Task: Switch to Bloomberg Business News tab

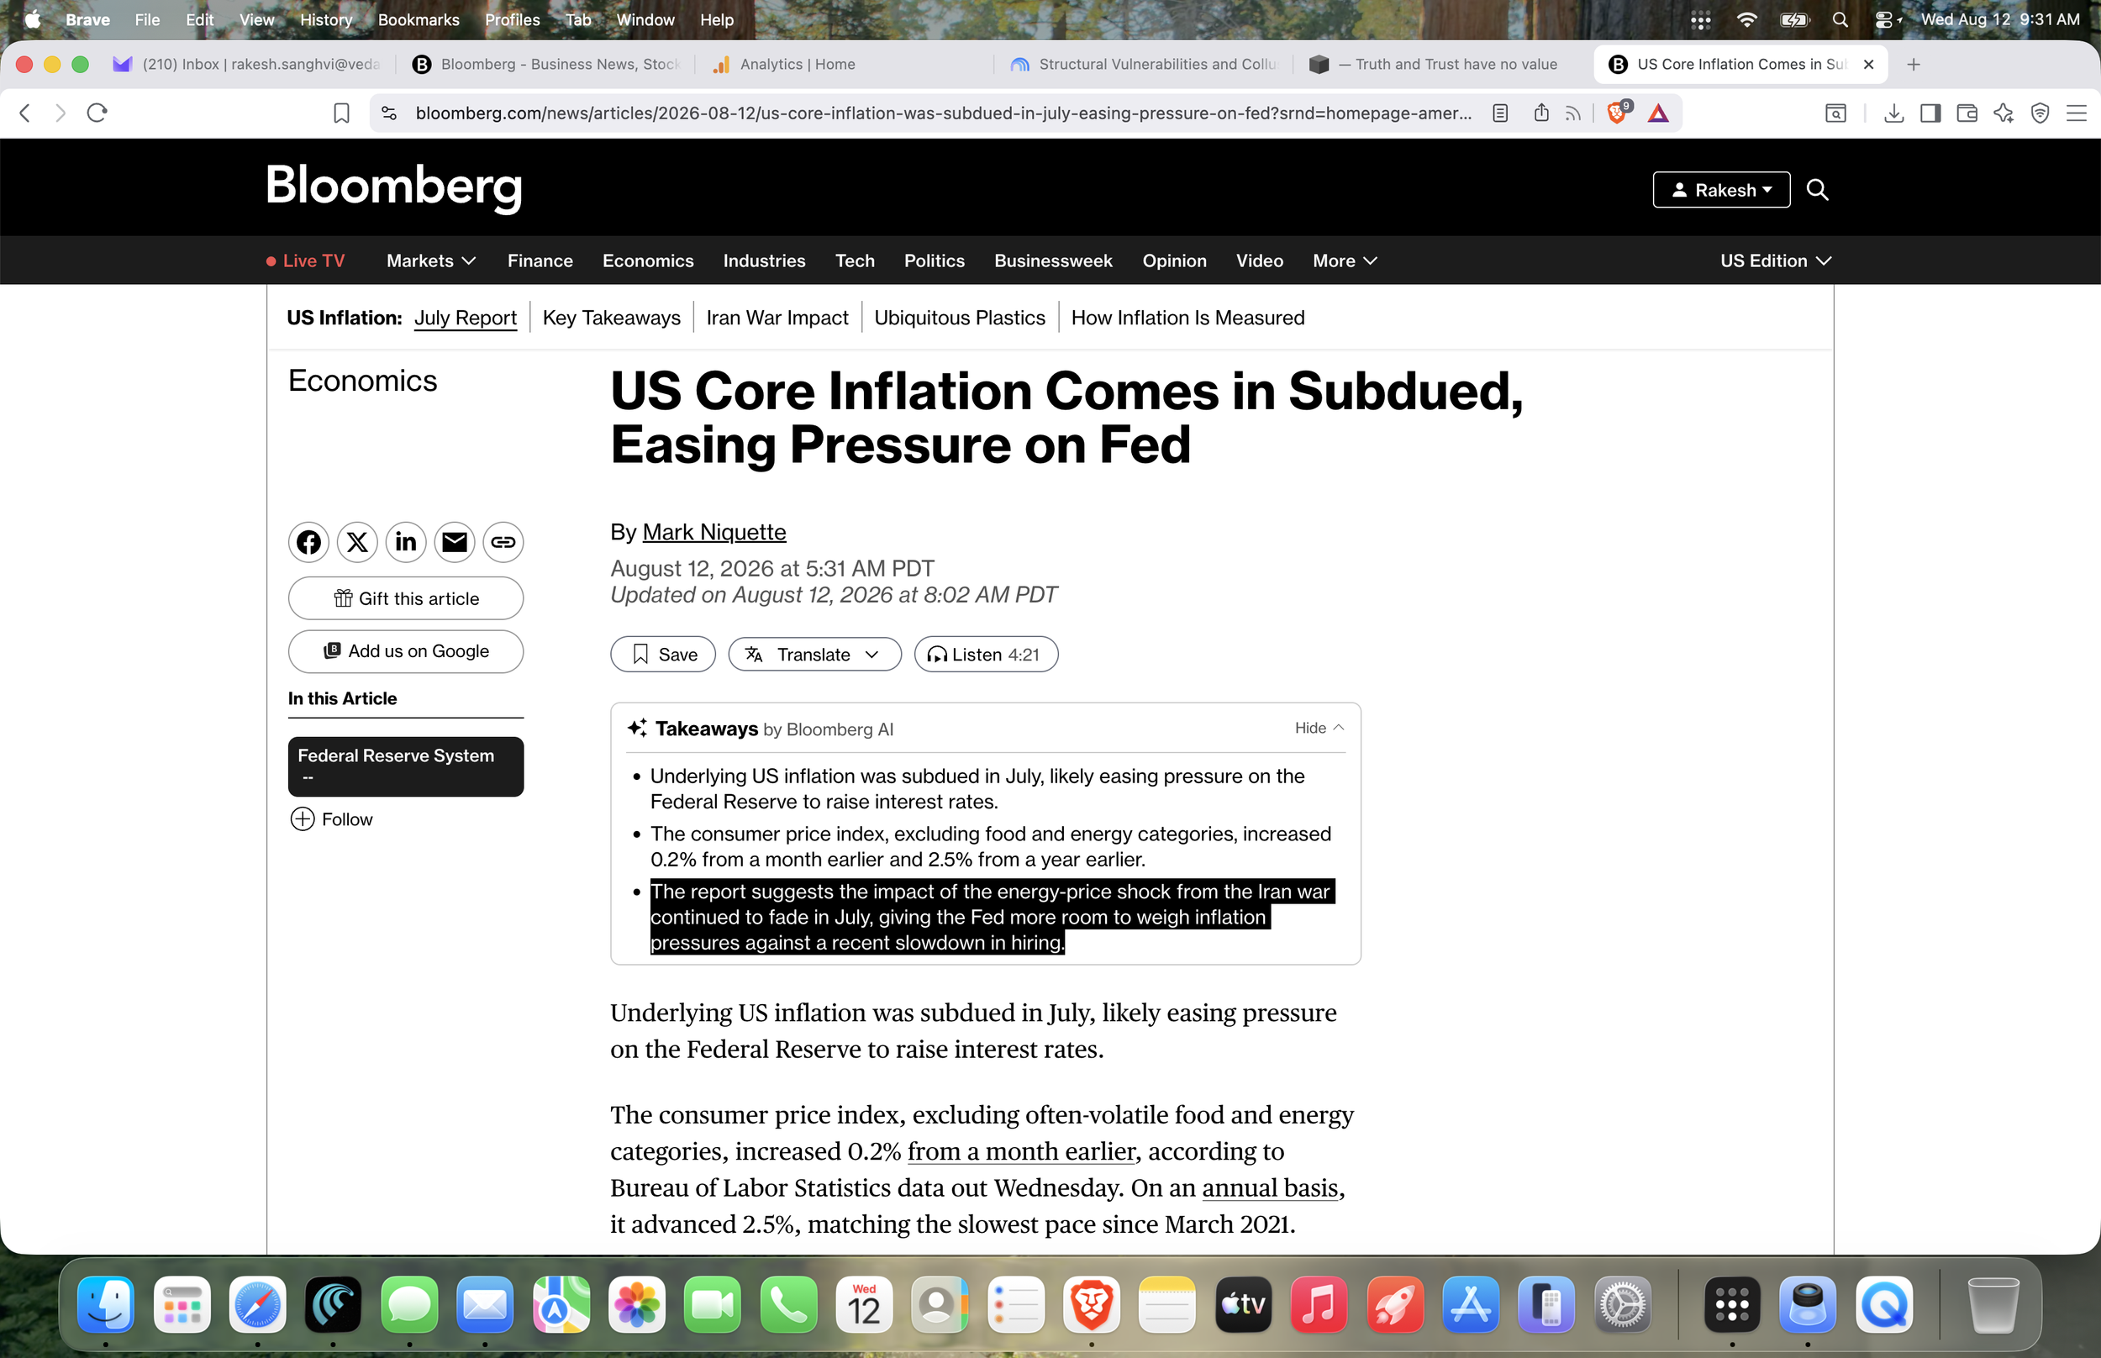Action: coord(546,65)
